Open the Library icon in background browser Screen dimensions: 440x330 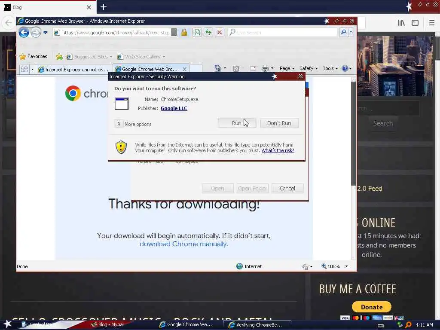tap(401, 23)
